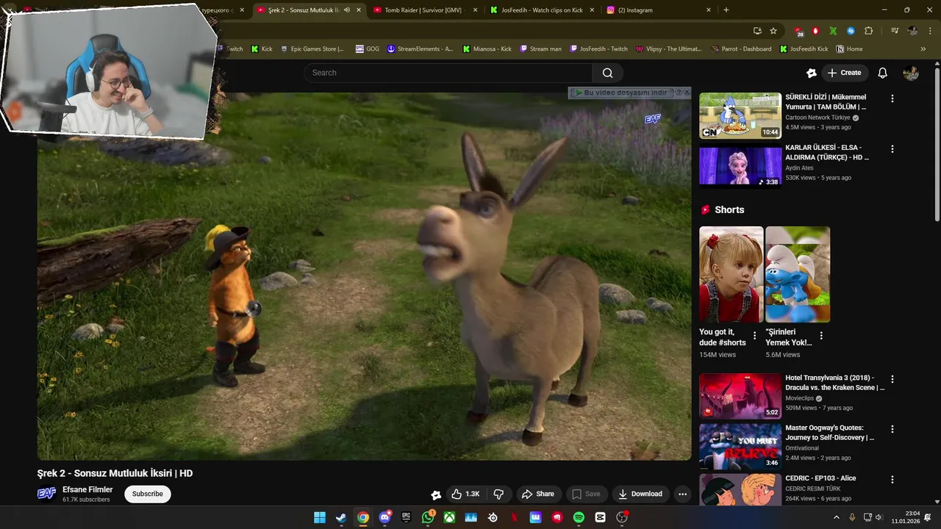Open Discord from the taskbar

tap(384, 517)
